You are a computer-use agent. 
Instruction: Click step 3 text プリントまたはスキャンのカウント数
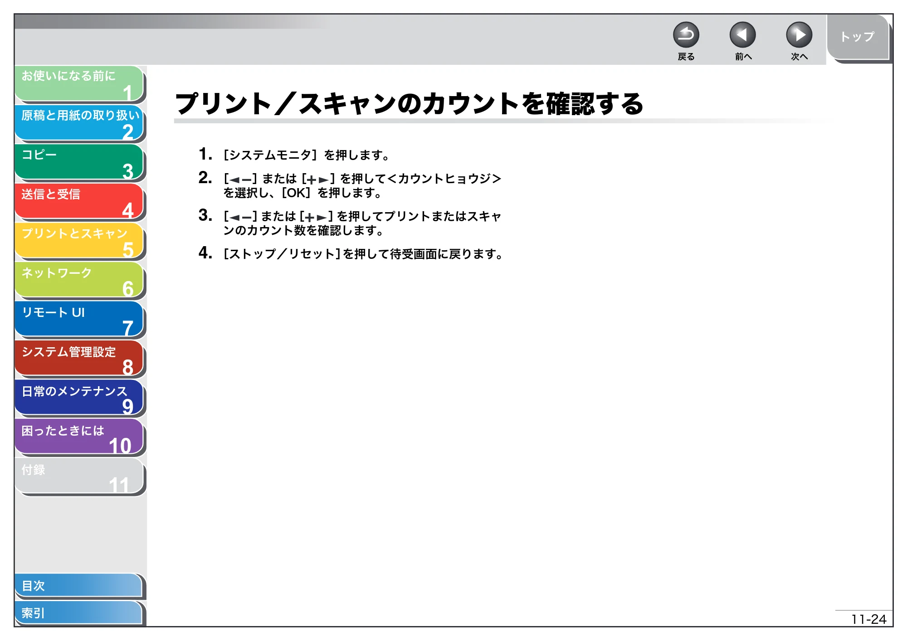pos(362,223)
